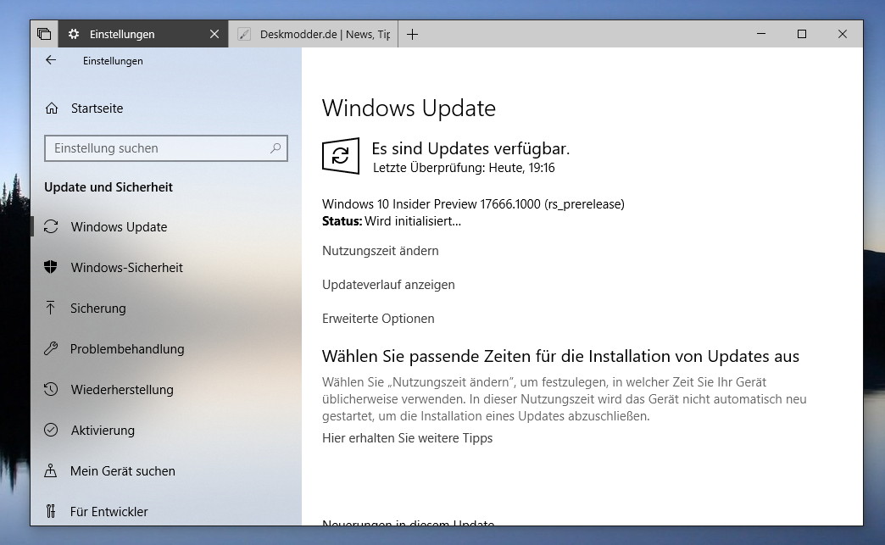
Task: Click the Für Entwickler tools icon
Action: 51,511
